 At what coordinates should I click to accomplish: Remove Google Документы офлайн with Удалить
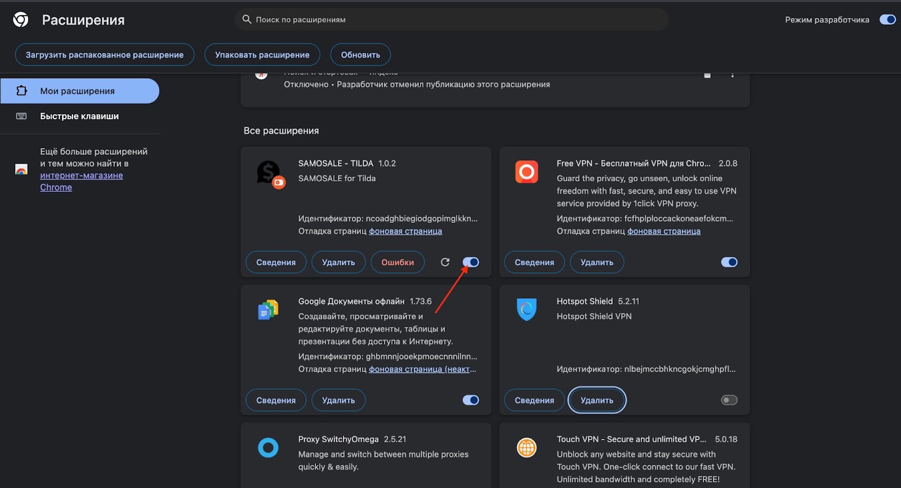[338, 400]
